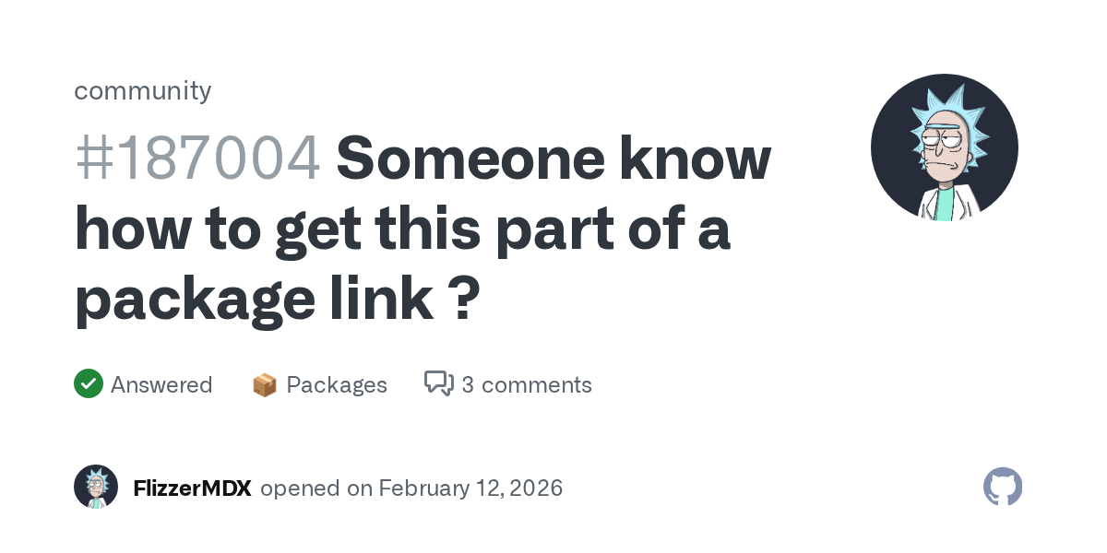1107x553 pixels.
Task: Click the February 12, 2026 date
Action: pyautogui.click(x=470, y=488)
